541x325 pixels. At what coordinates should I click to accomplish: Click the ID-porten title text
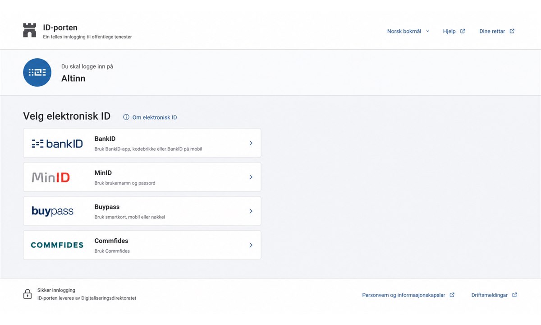tap(60, 28)
